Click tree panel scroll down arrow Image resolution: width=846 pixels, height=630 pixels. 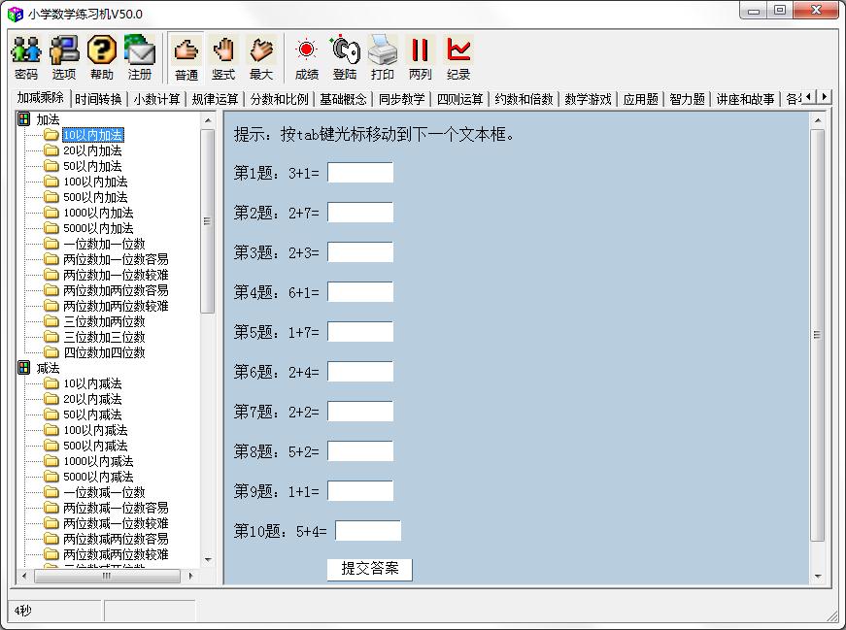pos(208,560)
